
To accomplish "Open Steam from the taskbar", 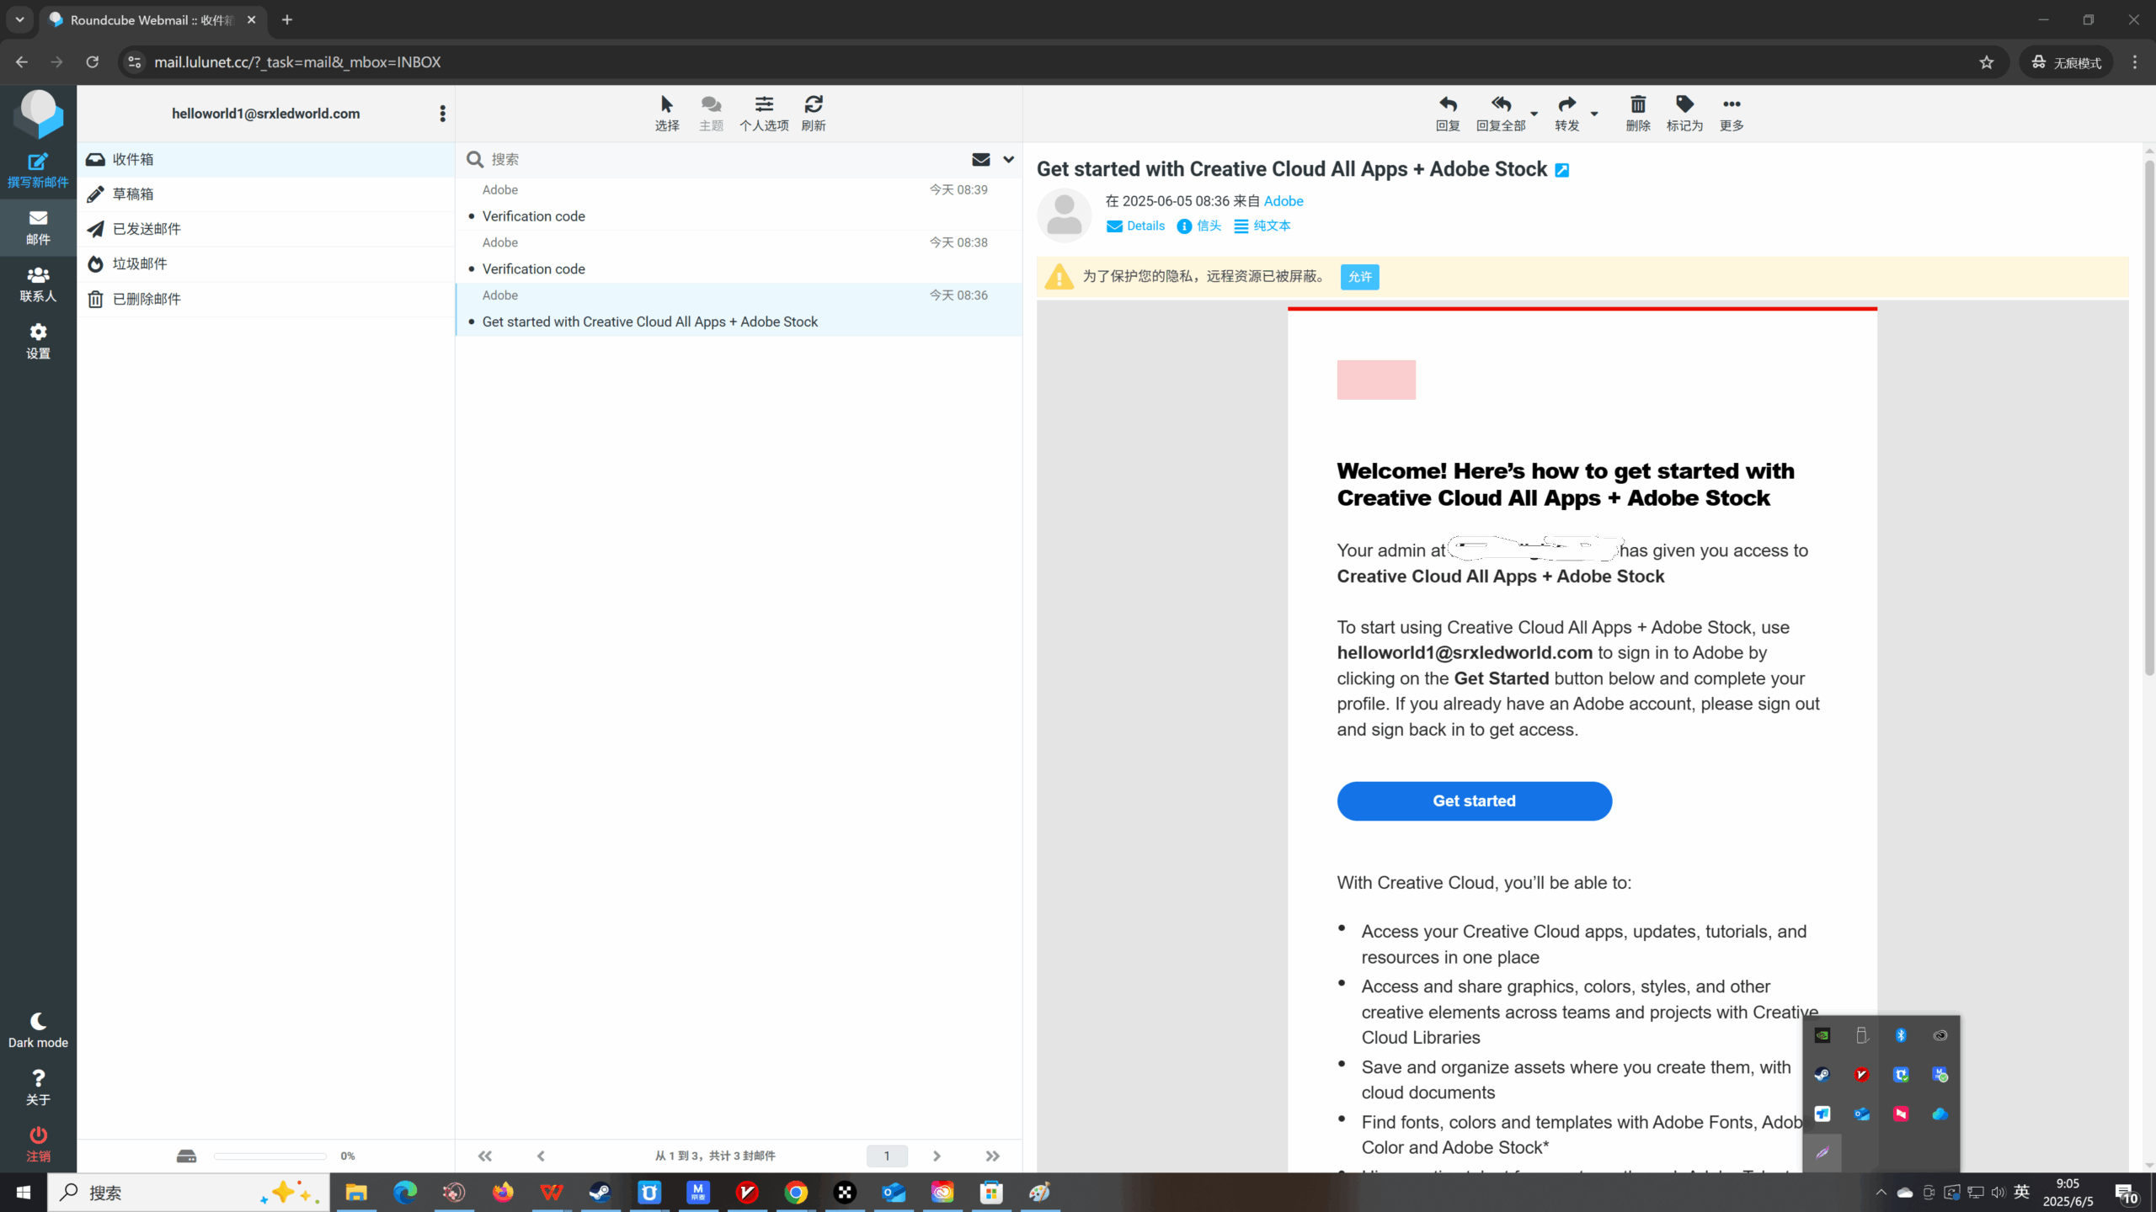I will click(x=600, y=1192).
